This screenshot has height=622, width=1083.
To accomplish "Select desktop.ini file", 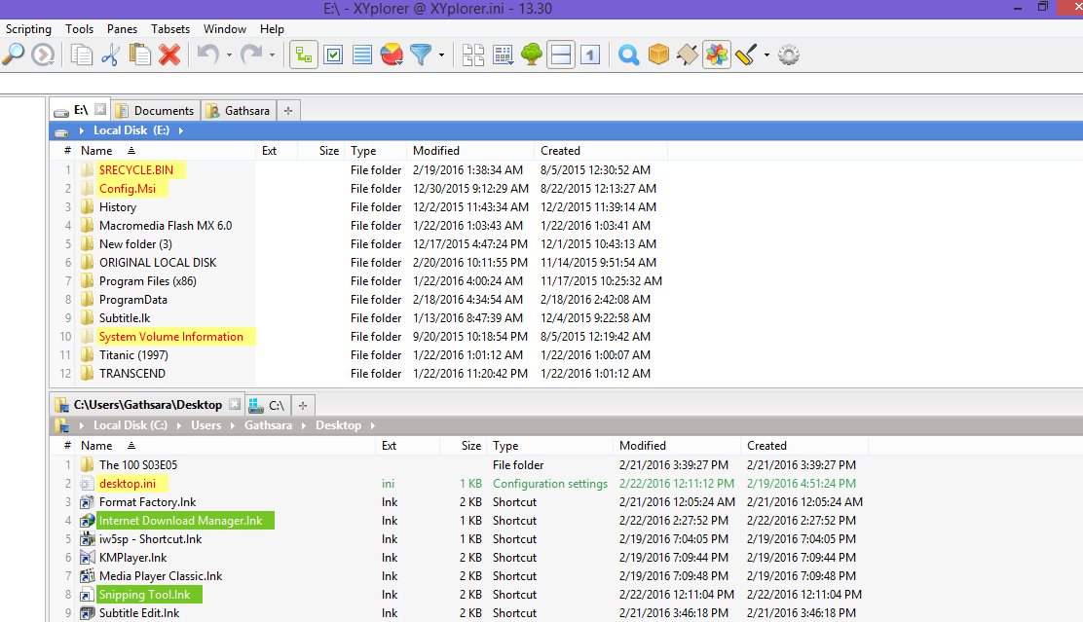I will coord(127,483).
